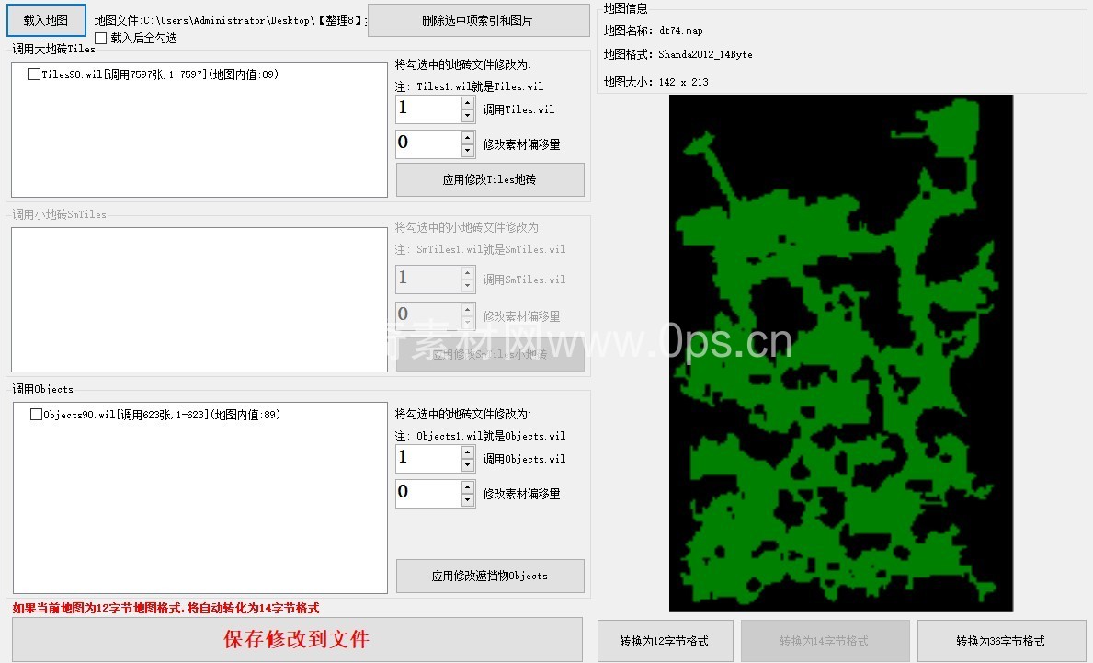Click 应用修改遮挡物Objects button
The image size is (1093, 663).
pos(490,577)
